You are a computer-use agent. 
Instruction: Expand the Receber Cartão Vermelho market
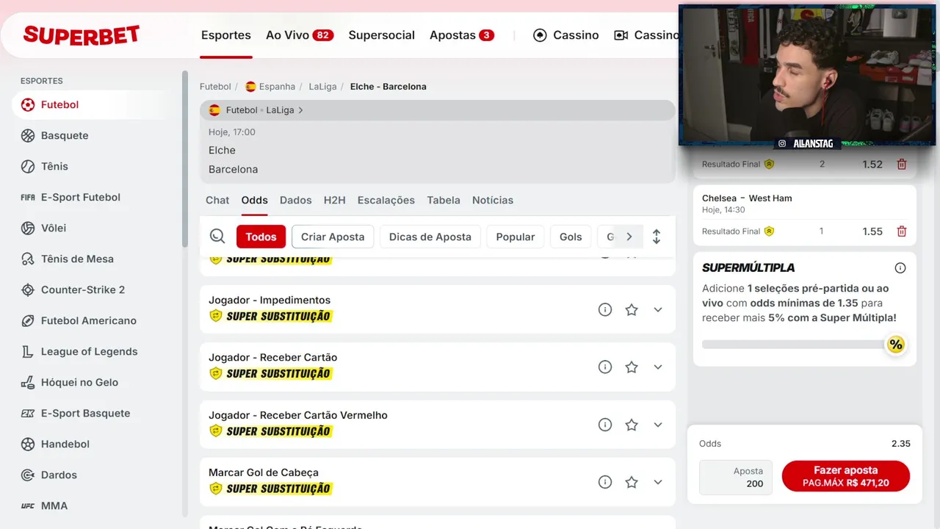pos(658,425)
